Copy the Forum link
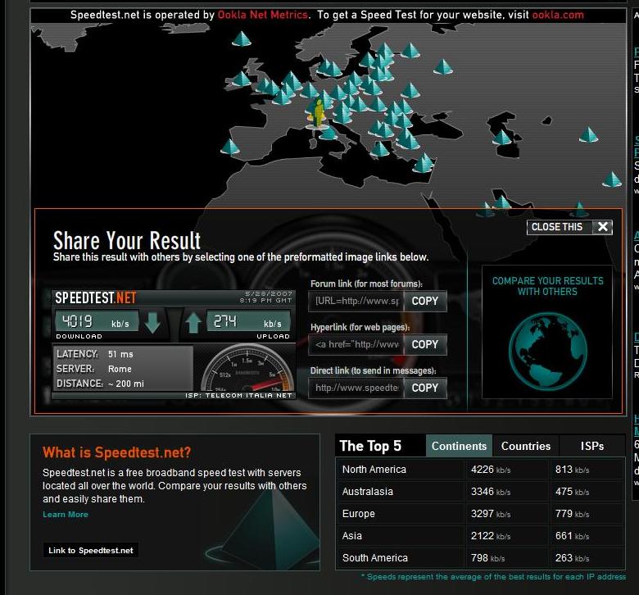 pos(424,301)
